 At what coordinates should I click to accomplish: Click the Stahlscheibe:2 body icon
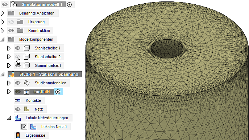pyautogui.click(x=27, y=57)
